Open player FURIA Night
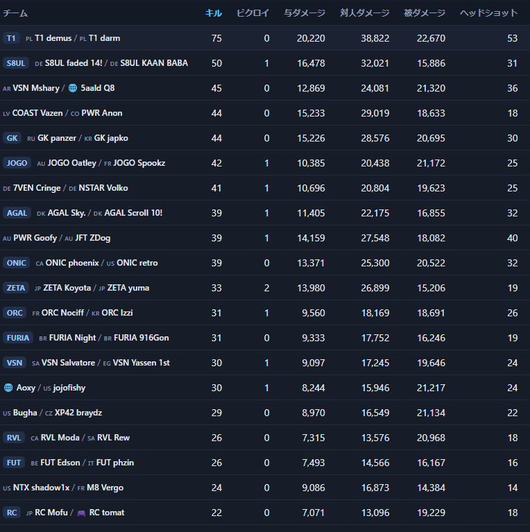Viewport: 530px width, 532px height. 73,338
